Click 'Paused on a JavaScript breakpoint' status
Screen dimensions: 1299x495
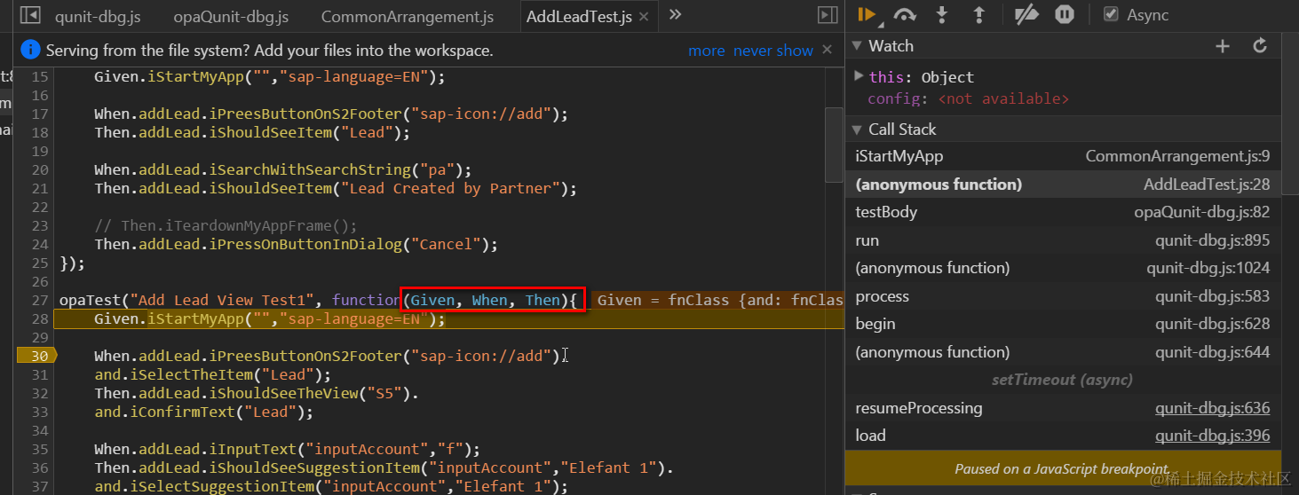click(x=1062, y=469)
